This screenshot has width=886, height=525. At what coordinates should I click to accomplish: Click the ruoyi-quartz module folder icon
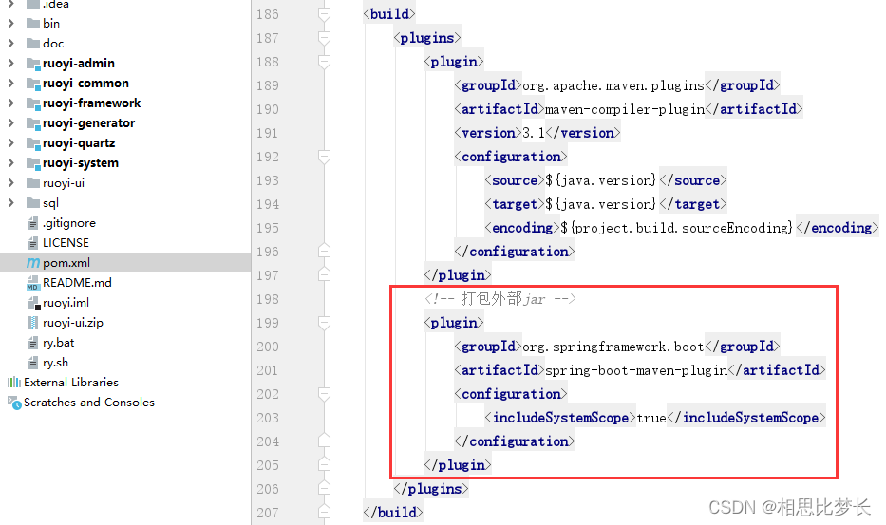click(x=33, y=143)
